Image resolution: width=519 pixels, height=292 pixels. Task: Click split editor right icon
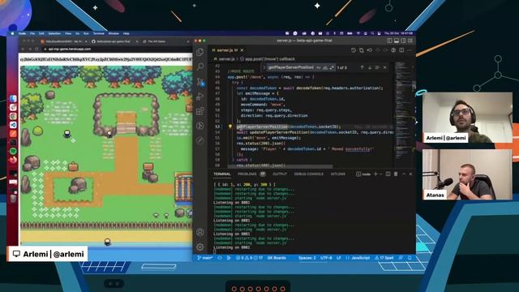(401, 50)
